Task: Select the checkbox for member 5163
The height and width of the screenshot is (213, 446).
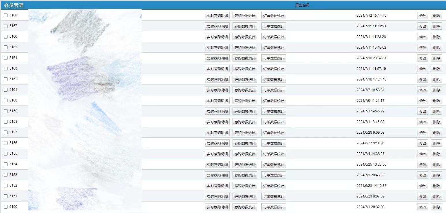Action: coord(5,69)
